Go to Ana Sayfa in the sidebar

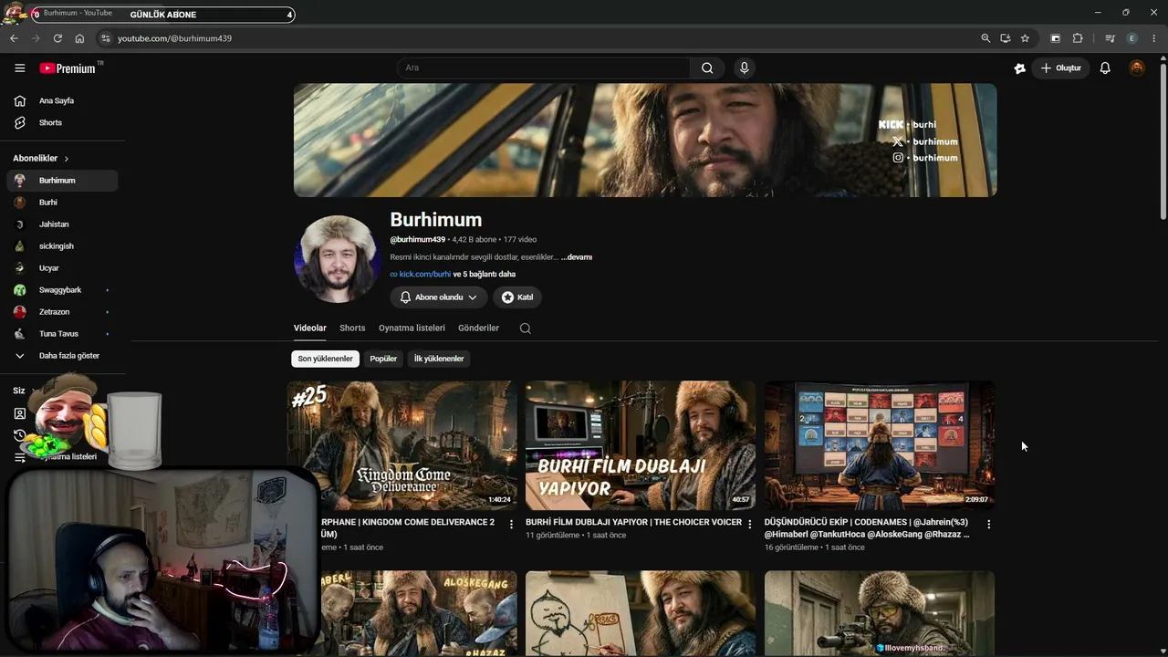62,100
